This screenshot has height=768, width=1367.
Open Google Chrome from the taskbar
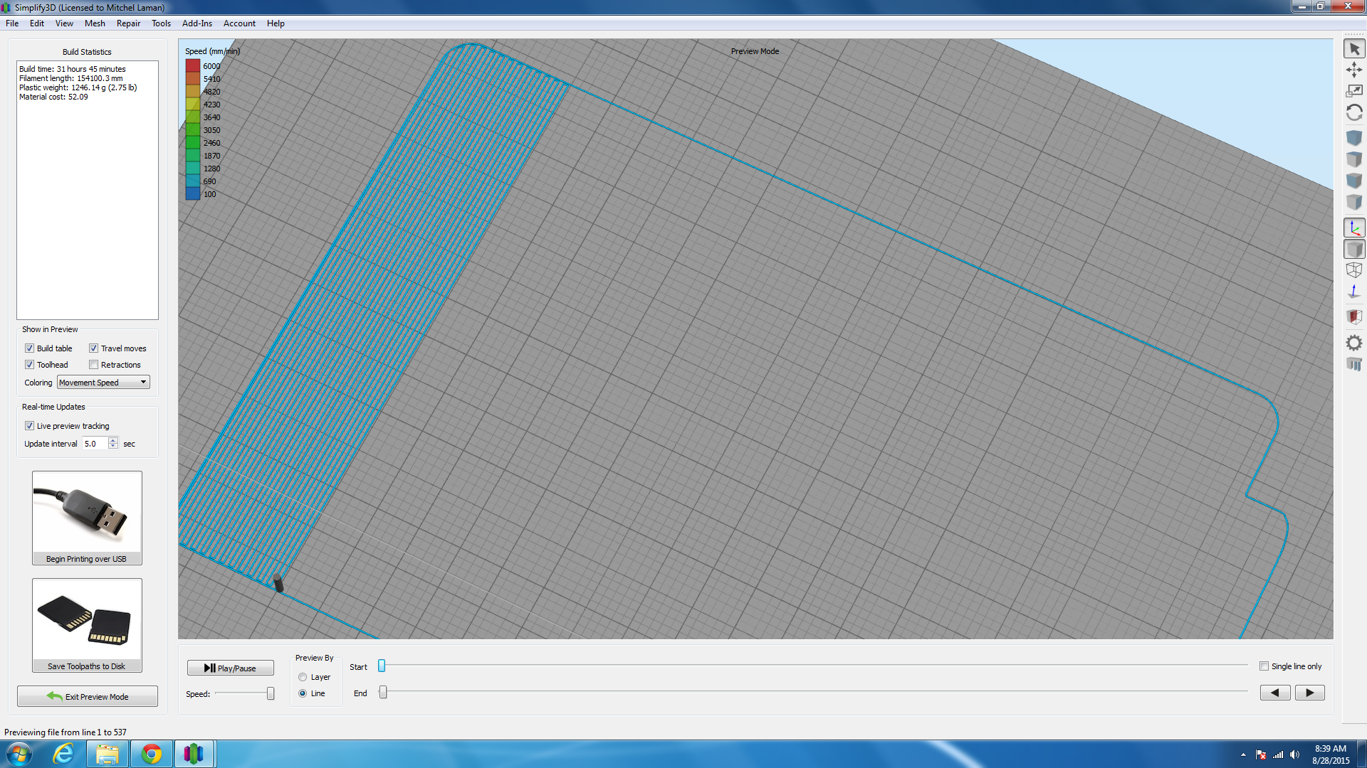pyautogui.click(x=151, y=754)
